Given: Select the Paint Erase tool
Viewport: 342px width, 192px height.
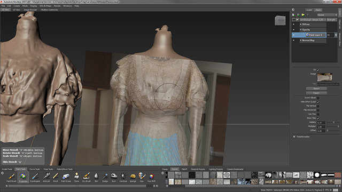Looking at the screenshot, I should [x=66, y=178].
